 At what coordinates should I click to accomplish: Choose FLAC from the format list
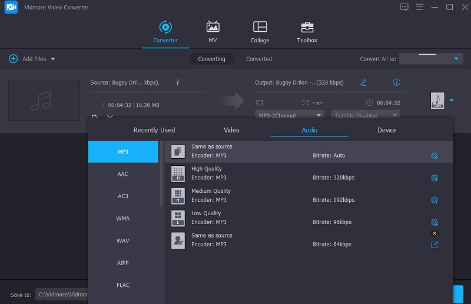(122, 285)
